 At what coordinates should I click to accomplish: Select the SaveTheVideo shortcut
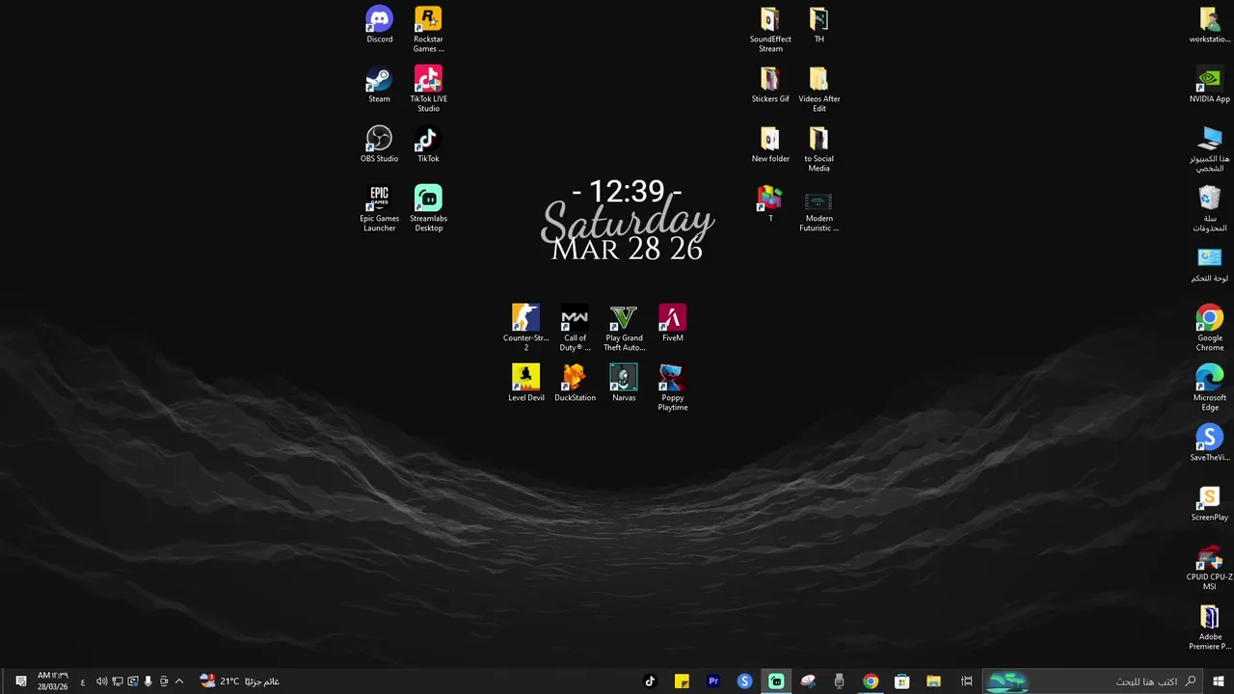(1209, 443)
